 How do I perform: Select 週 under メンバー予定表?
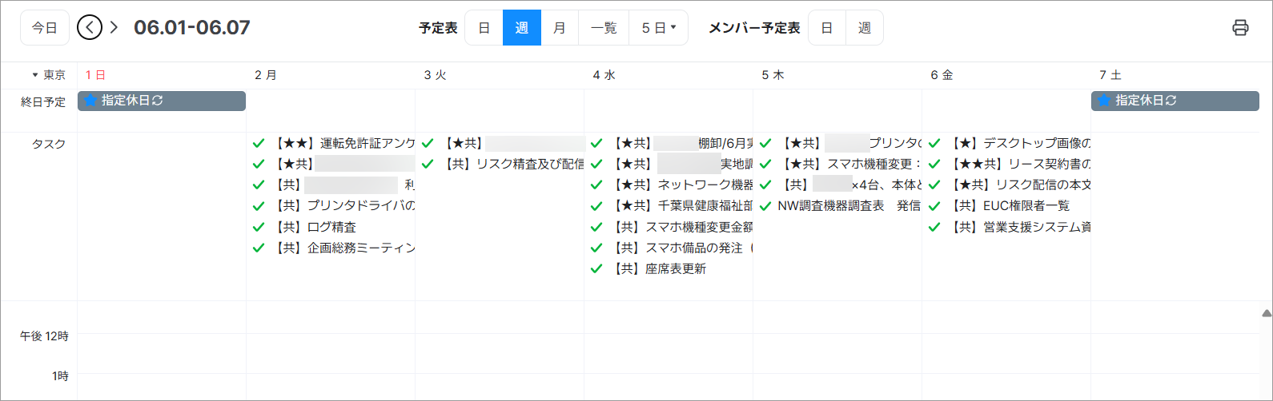tap(864, 28)
